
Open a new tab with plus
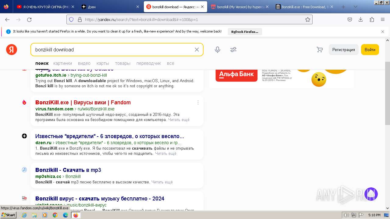coord(343,7)
